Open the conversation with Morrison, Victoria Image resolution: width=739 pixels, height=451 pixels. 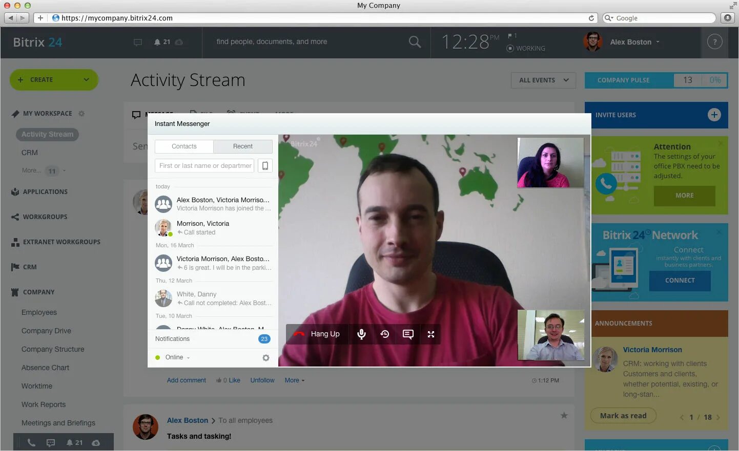click(x=213, y=228)
